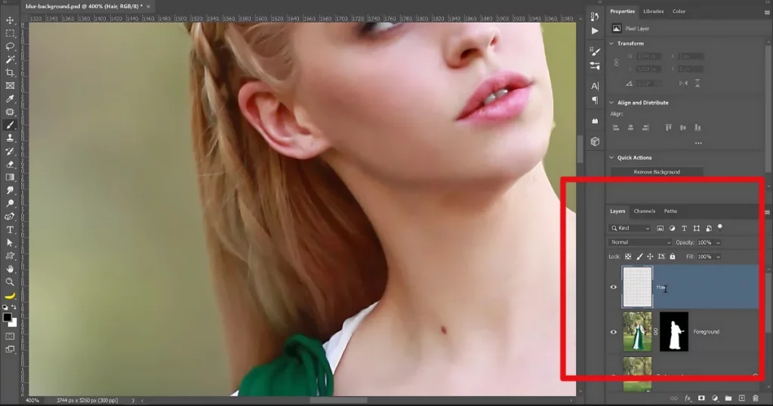Toggle Lock position icon

(x=650, y=257)
